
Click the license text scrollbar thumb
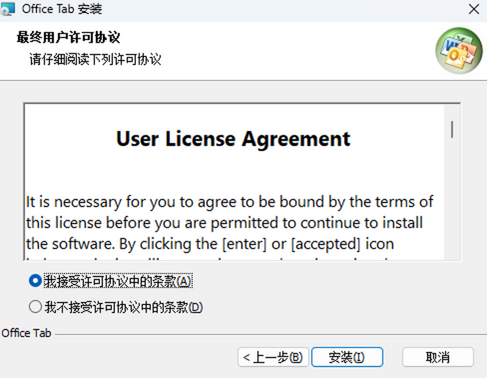[452, 129]
